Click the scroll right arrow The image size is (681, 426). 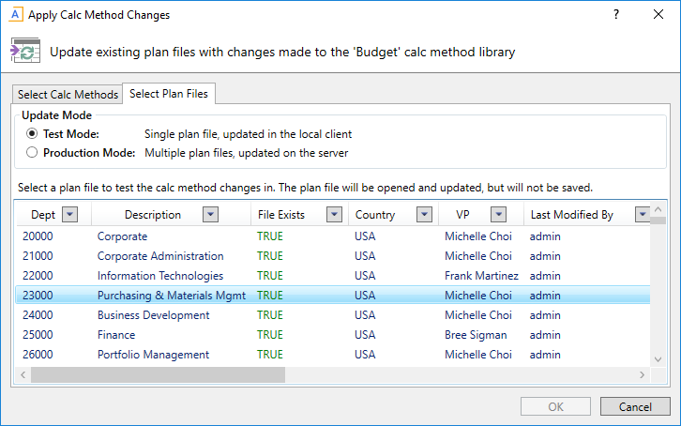[643, 374]
